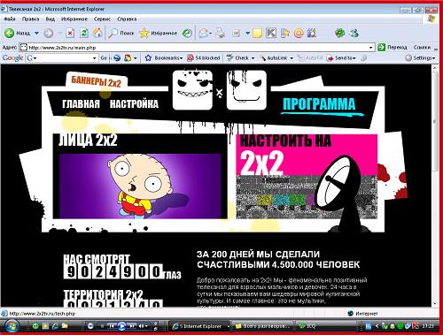Click the Stewie ЛИЦА 2x2 banner image
Image resolution: width=443 pixels, height=335 pixels.
coord(140,186)
